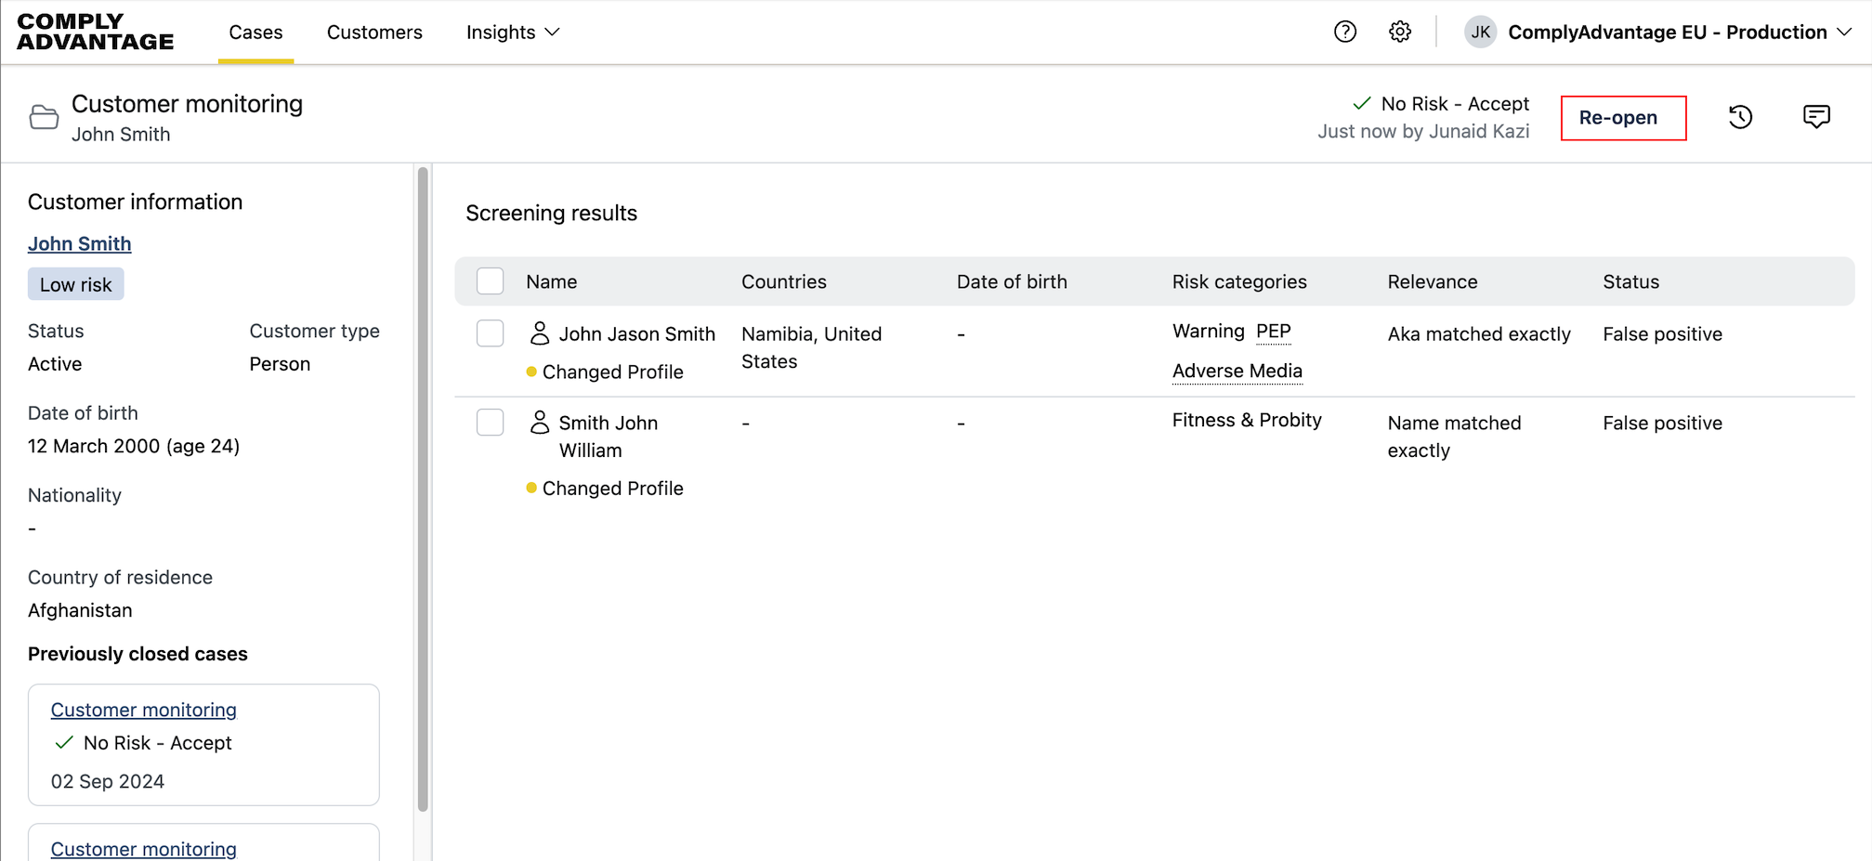Check the John Jason Smith row checkbox

tap(490, 333)
